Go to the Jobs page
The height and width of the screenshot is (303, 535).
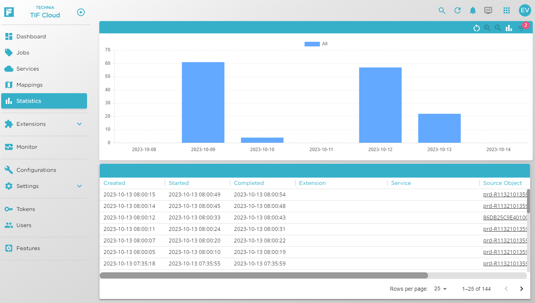[23, 53]
